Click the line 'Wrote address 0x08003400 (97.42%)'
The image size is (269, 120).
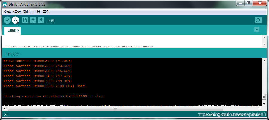click(38, 76)
